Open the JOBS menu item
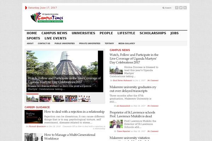 pos(175,33)
